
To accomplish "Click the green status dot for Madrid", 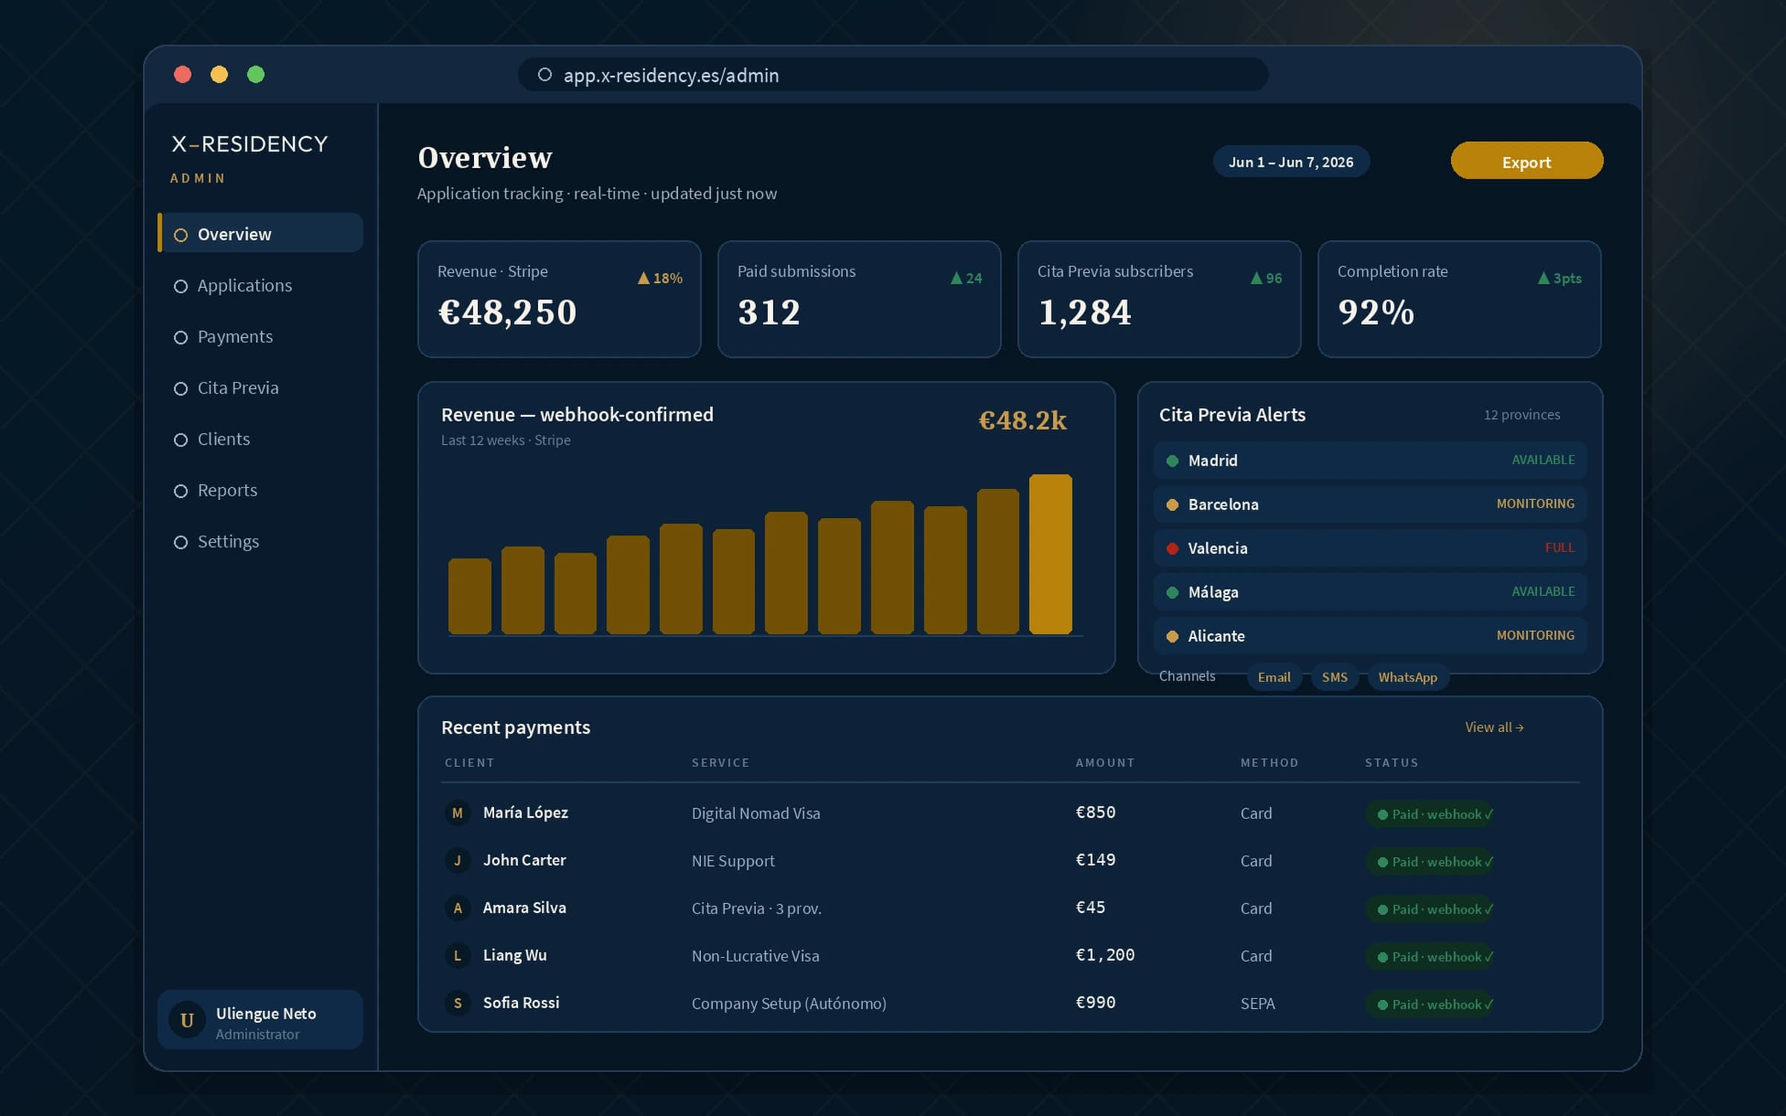I will coord(1172,461).
